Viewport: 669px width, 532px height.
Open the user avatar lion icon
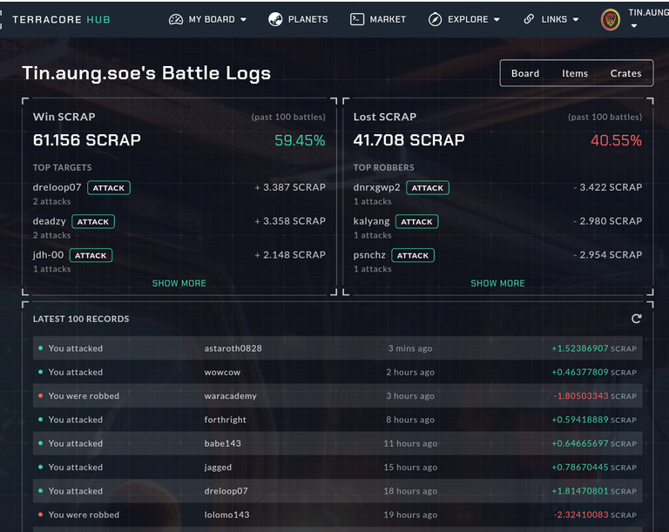(610, 20)
